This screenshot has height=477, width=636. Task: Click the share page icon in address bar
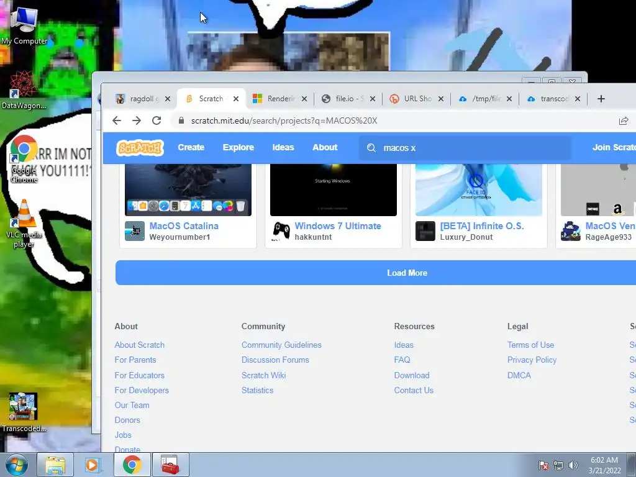(624, 121)
